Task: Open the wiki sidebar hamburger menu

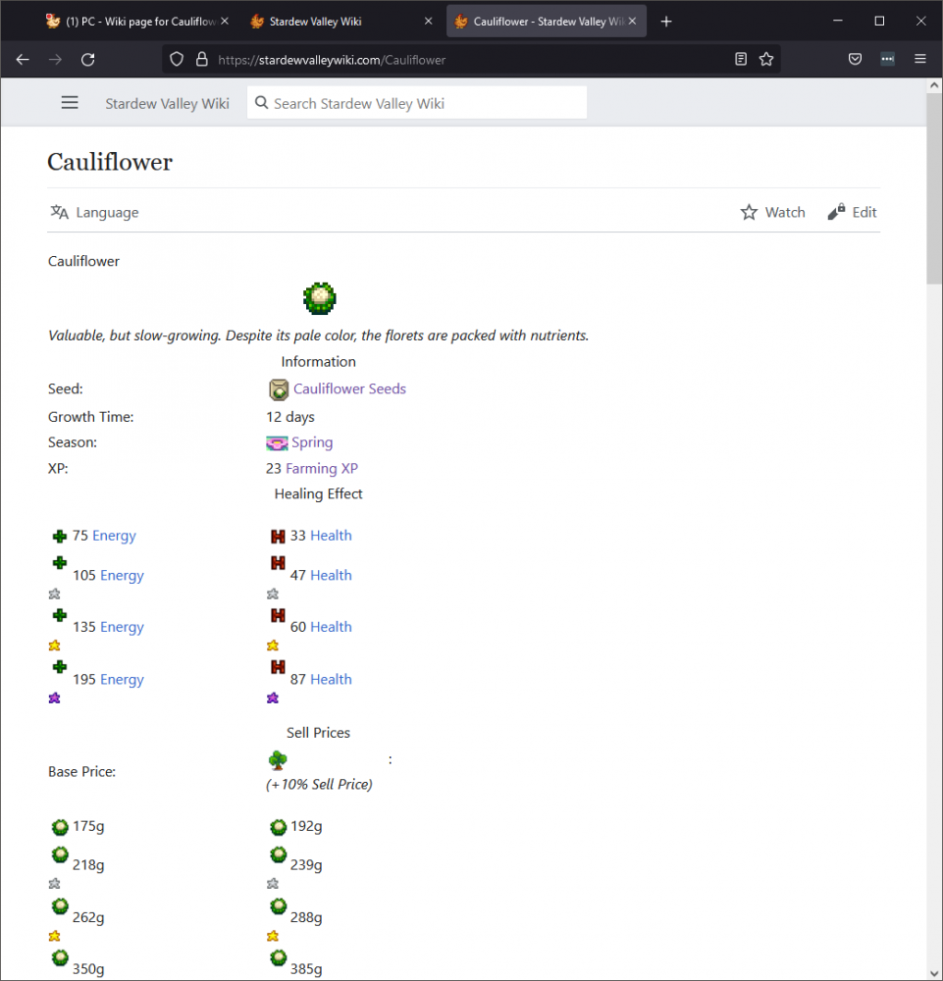Action: click(x=70, y=103)
